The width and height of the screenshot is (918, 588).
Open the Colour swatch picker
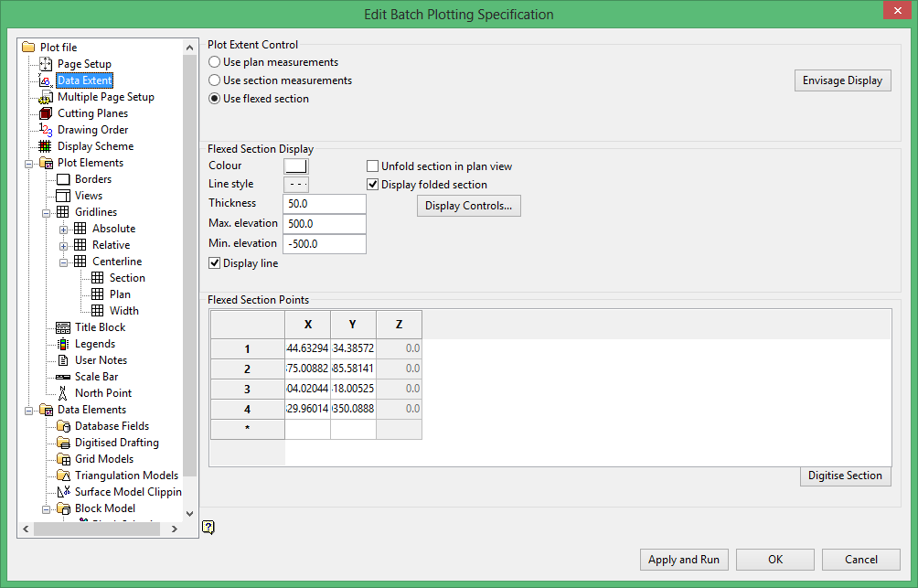click(296, 166)
